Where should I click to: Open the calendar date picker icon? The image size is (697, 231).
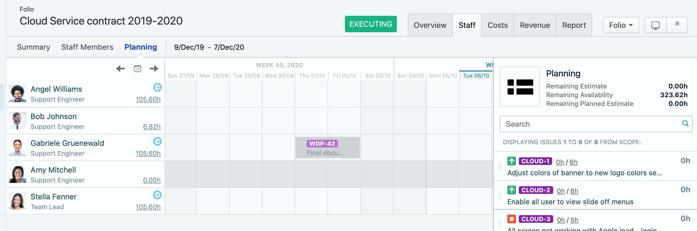pos(137,69)
